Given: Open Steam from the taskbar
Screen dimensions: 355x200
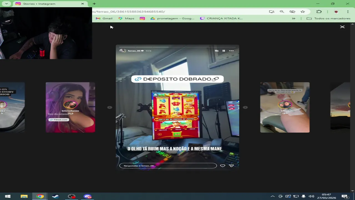Looking at the screenshot, I should [x=55, y=196].
